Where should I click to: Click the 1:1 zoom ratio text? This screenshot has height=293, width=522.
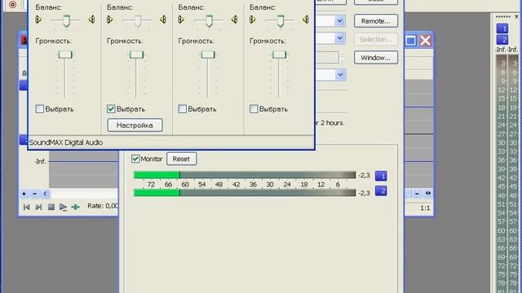coord(425,208)
